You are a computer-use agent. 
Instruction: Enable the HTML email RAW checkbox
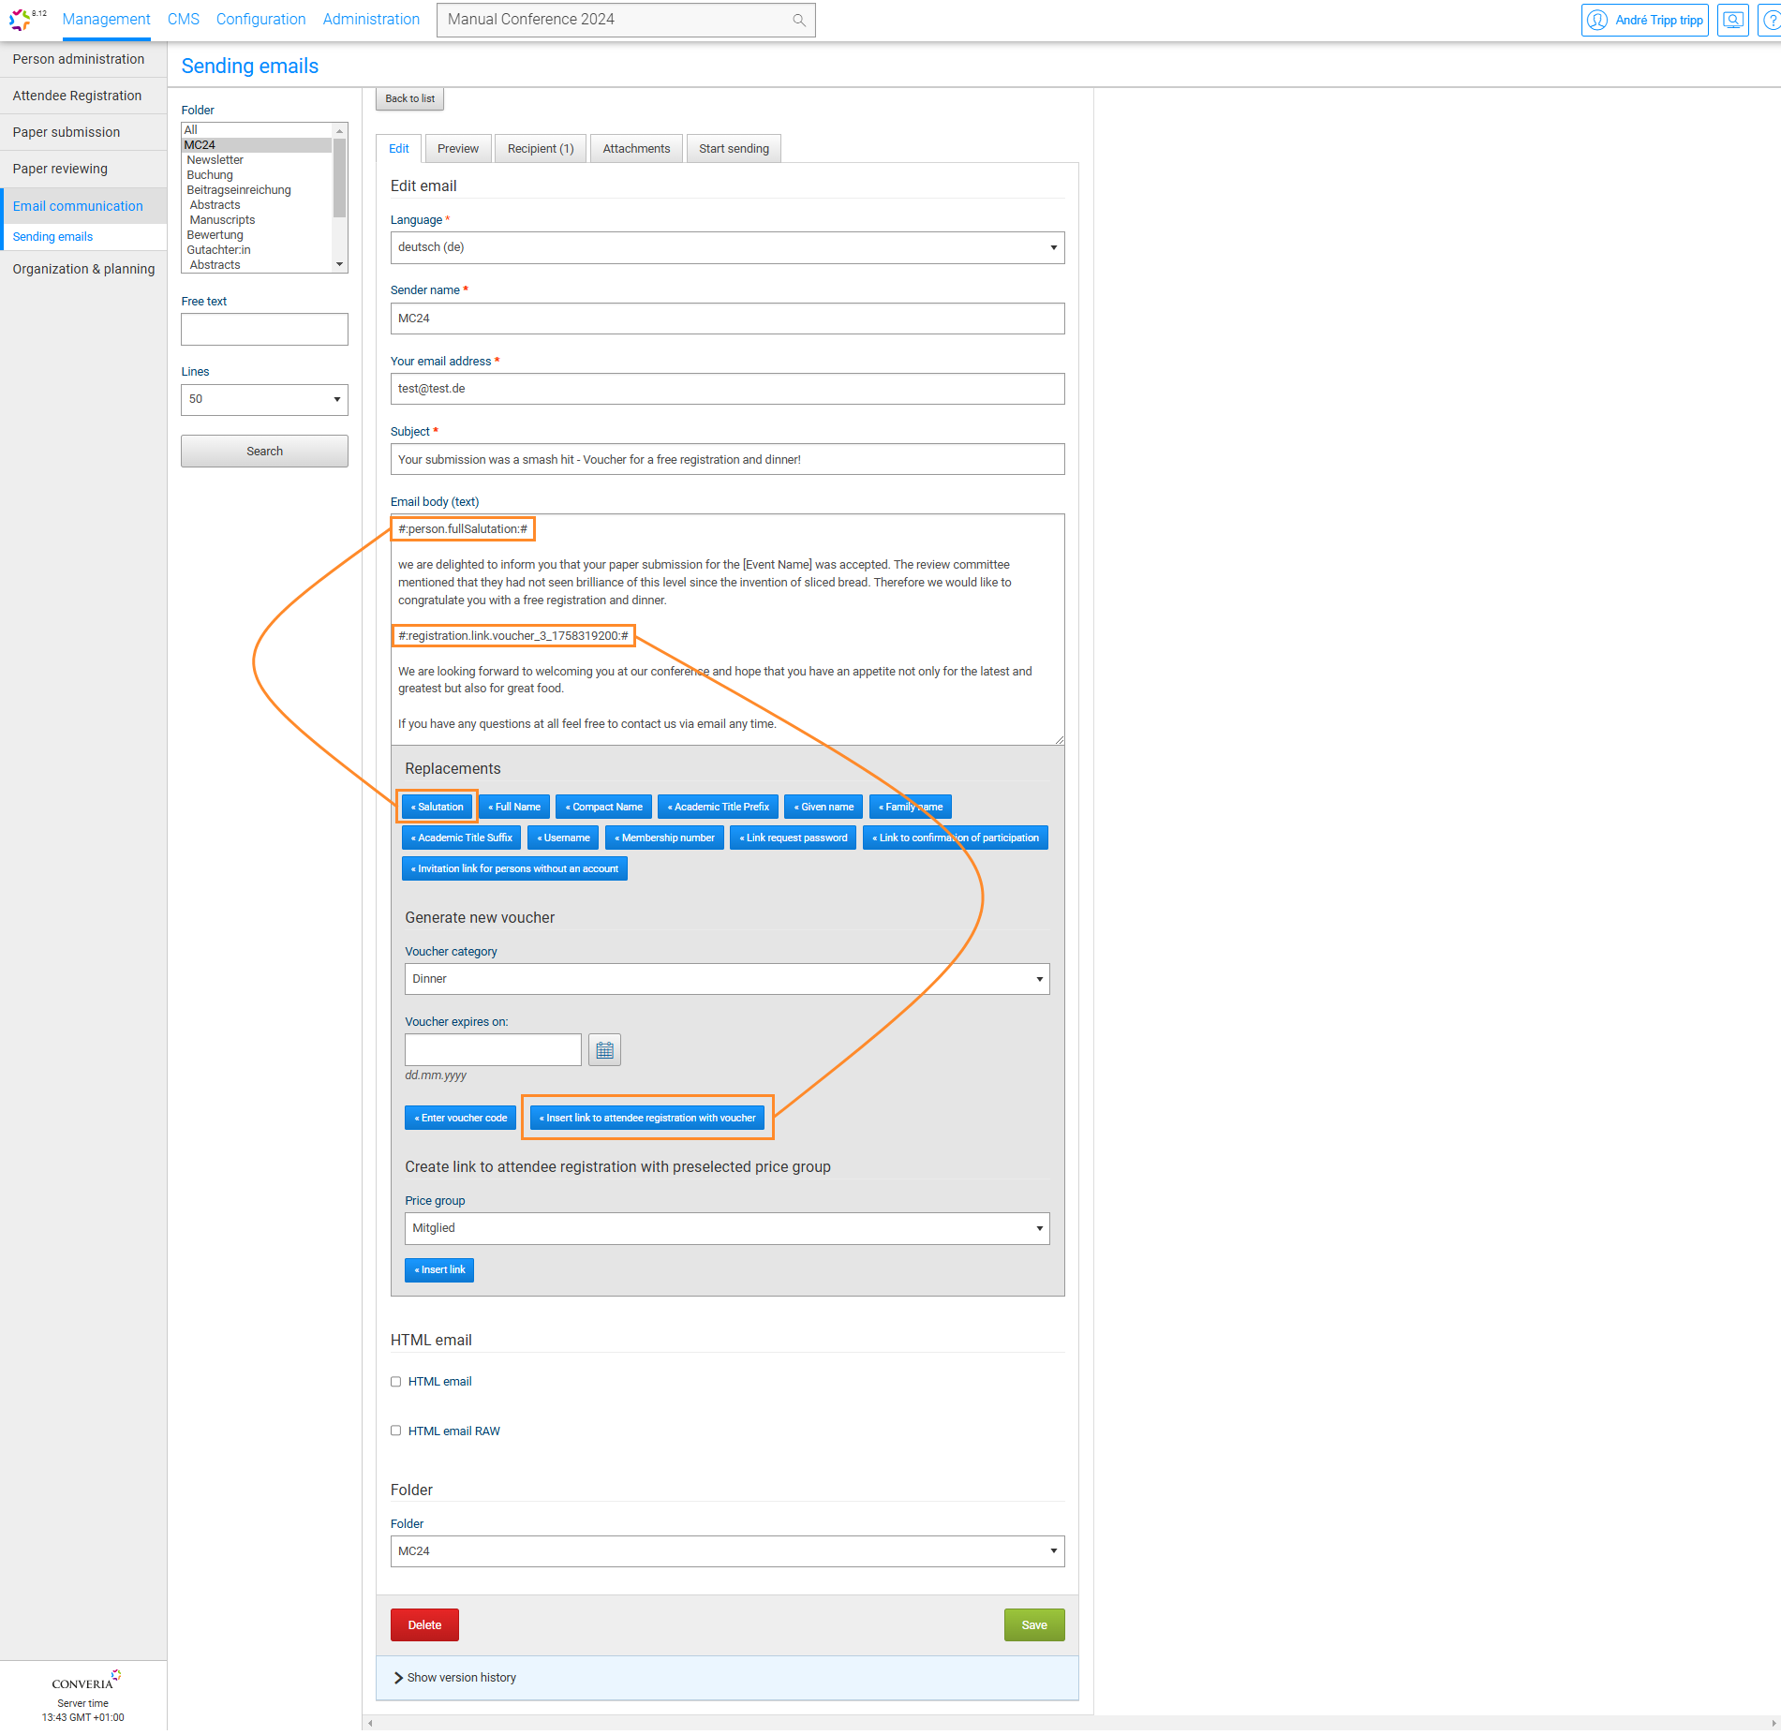[x=396, y=1431]
